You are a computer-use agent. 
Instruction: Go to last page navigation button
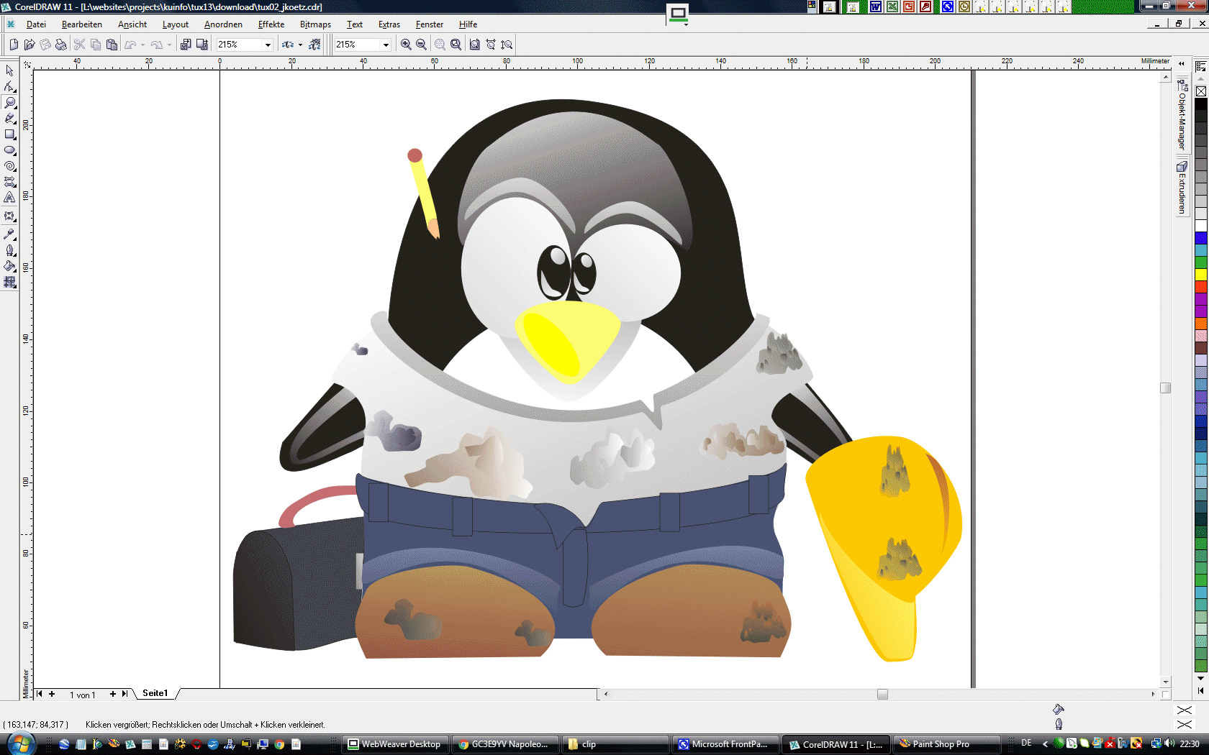(x=124, y=694)
